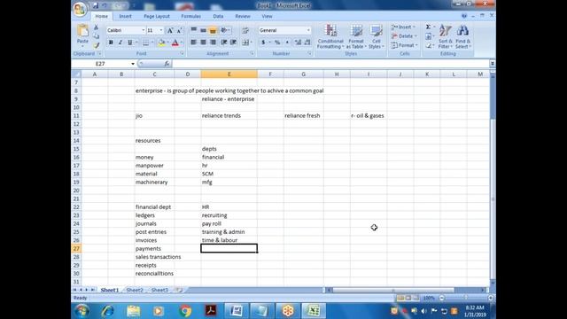Switch to the Page Layout ribbon tab
This screenshot has height=319, width=567.
tap(157, 16)
